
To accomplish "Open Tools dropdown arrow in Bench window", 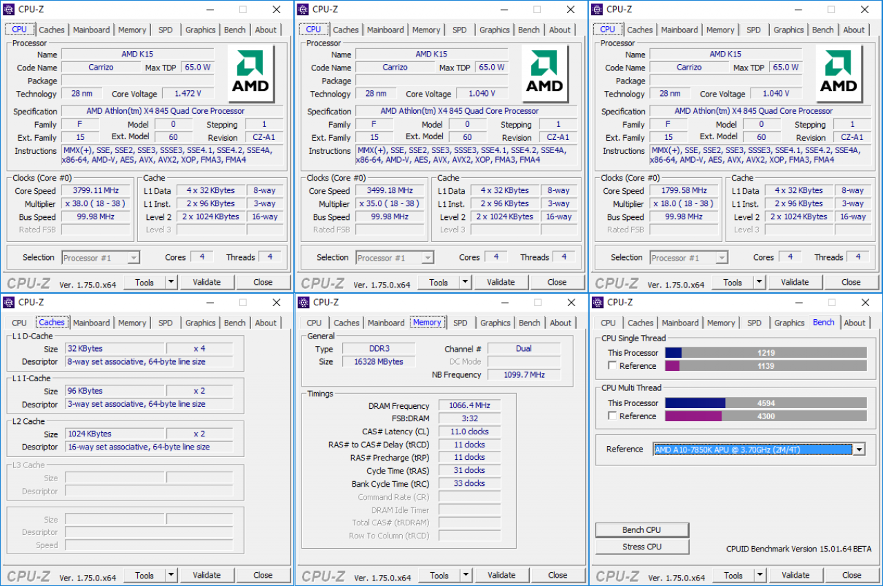I will (x=760, y=575).
